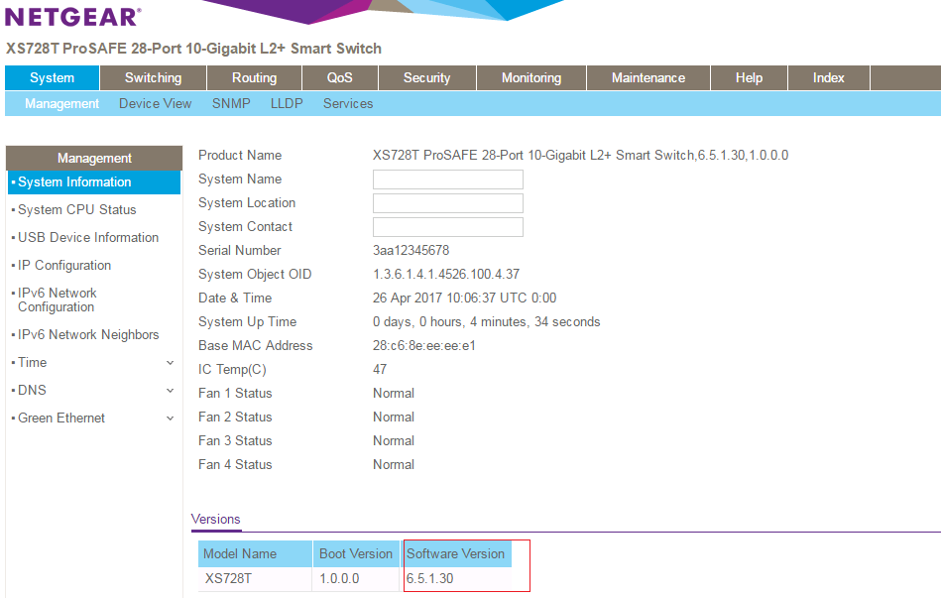Open the Security tab

[x=426, y=78]
